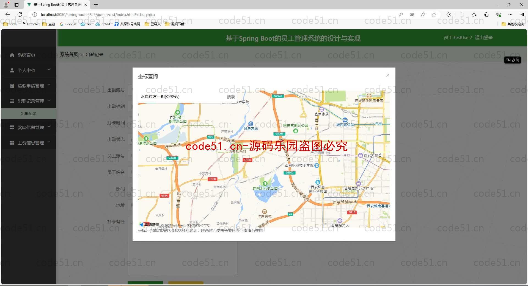Click the 搜索 button in map dialog
The image size is (528, 286).
click(x=231, y=97)
